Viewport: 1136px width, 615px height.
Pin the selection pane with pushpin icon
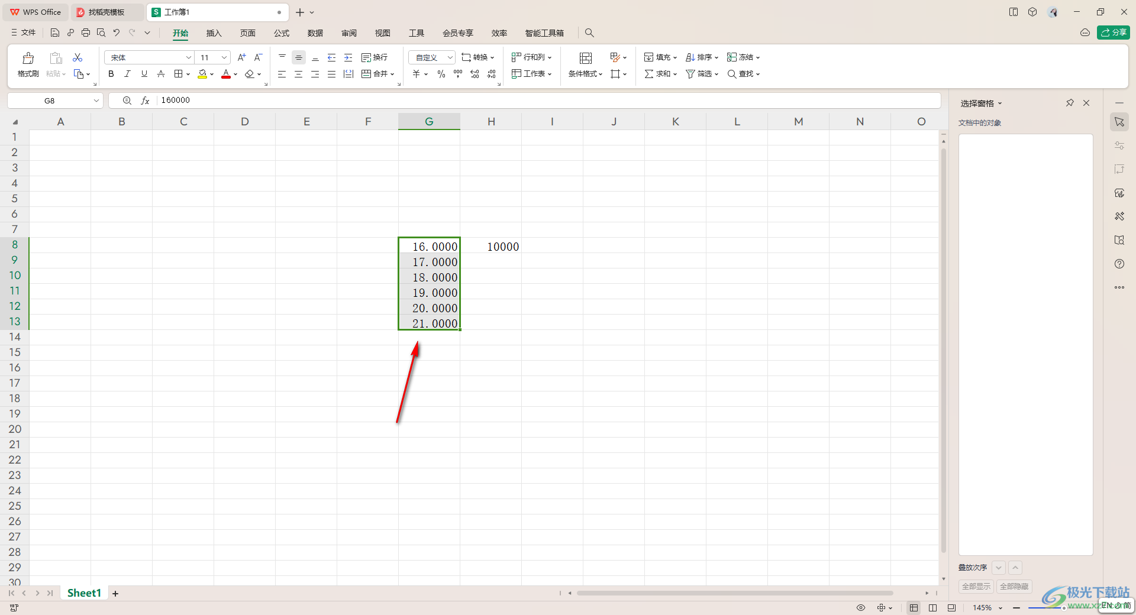coord(1070,103)
